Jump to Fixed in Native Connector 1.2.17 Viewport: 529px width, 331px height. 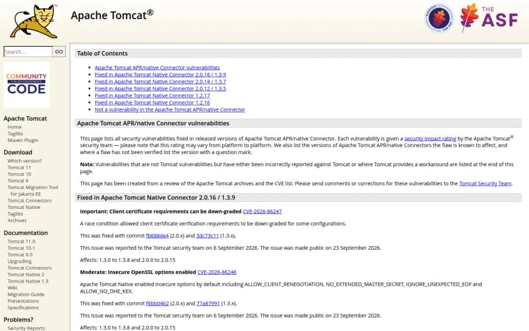(x=152, y=95)
